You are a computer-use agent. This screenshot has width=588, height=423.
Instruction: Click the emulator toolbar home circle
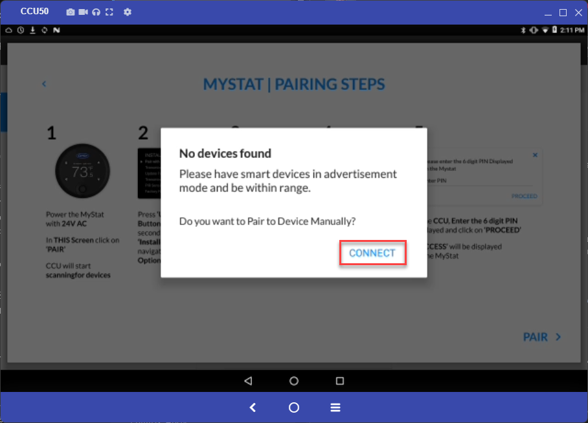(294, 407)
